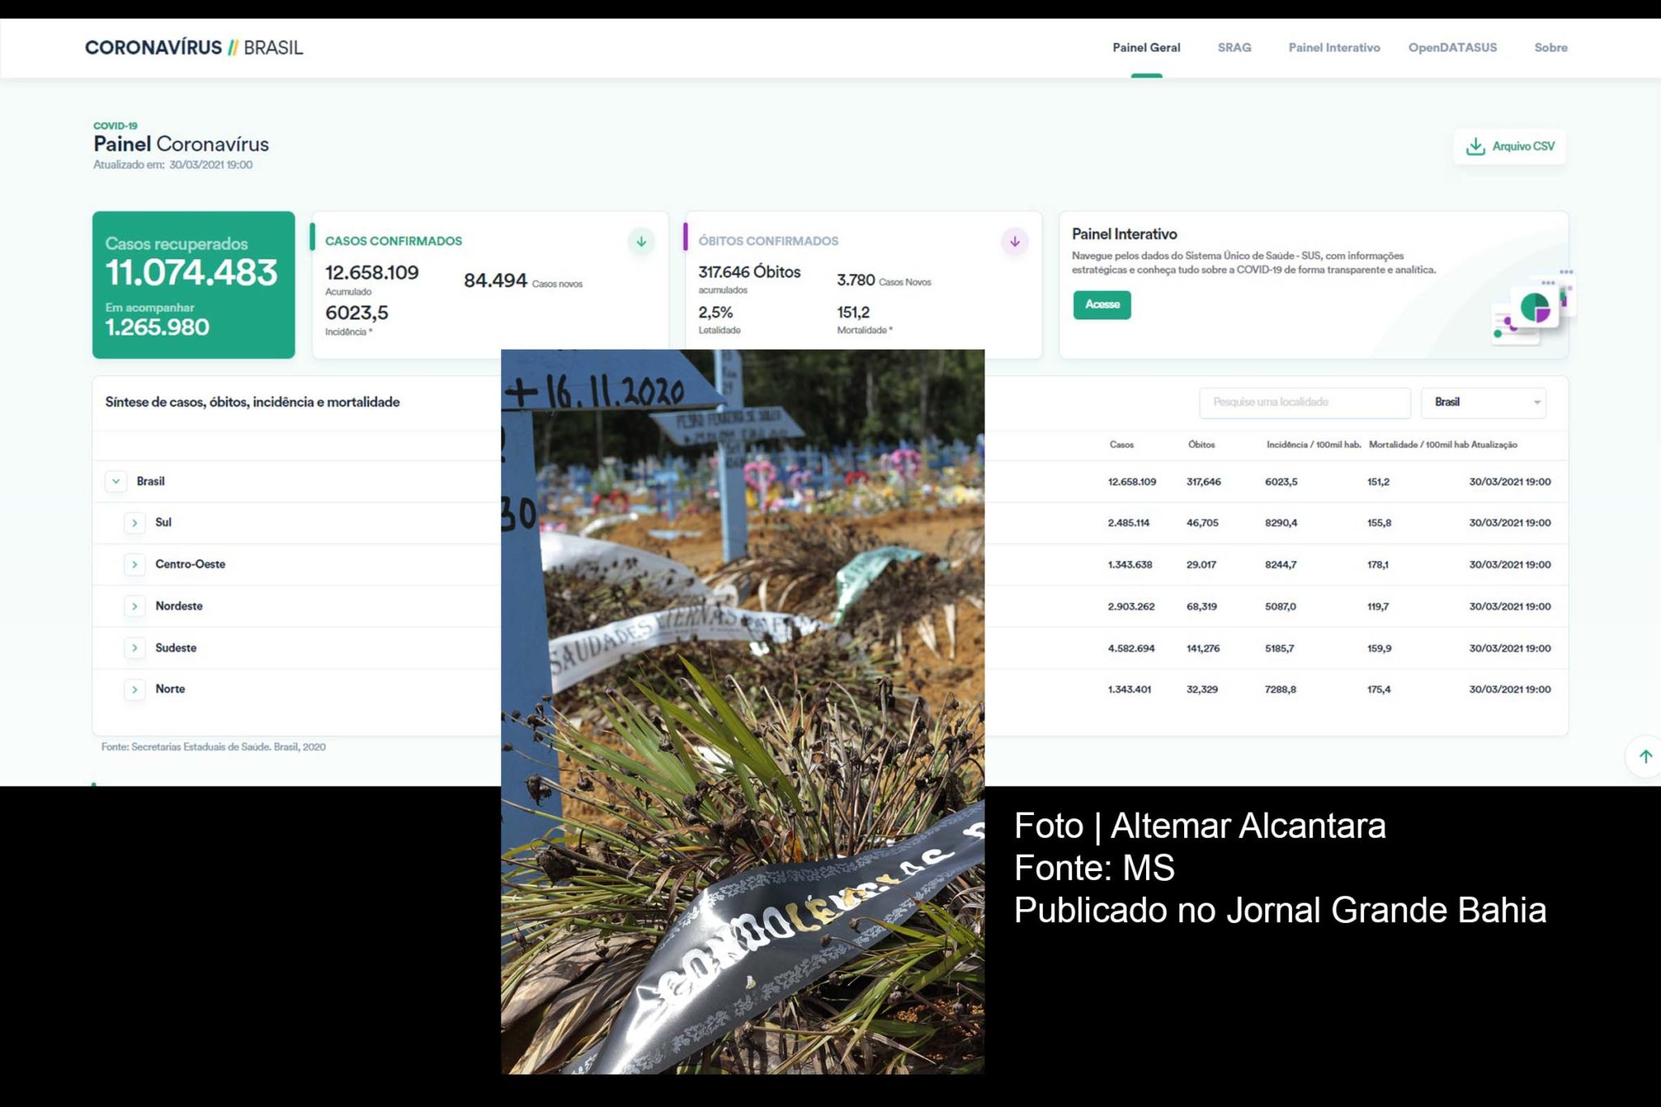Switch to the SRAG tab
This screenshot has height=1107, width=1661.
[1234, 48]
